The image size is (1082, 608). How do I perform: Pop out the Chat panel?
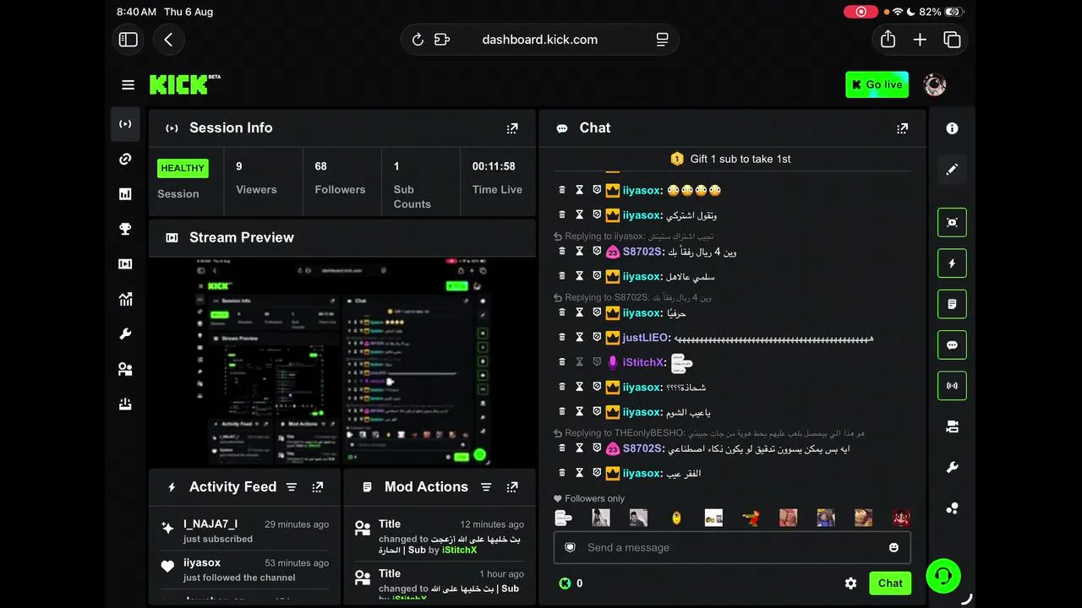903,128
